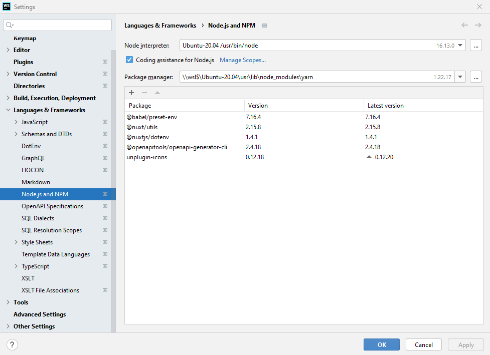
Task: Select the @openapitools/openapi-generator-cli row
Action: click(x=304, y=147)
